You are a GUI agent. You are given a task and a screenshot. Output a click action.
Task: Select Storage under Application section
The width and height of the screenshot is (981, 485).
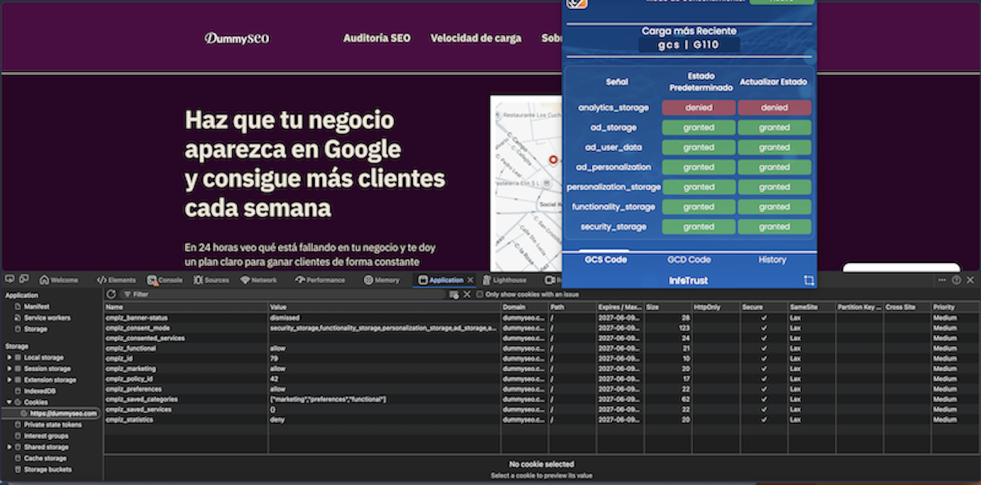point(35,329)
